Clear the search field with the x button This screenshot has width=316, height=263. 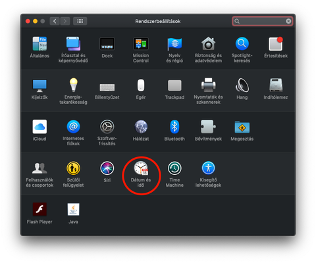288,21
